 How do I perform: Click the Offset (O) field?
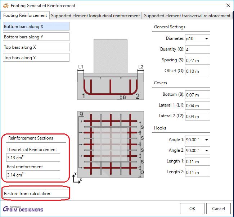[x=197, y=71]
